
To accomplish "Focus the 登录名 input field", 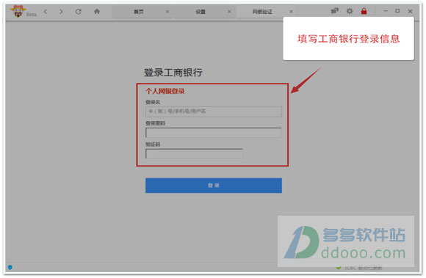I will click(214, 111).
